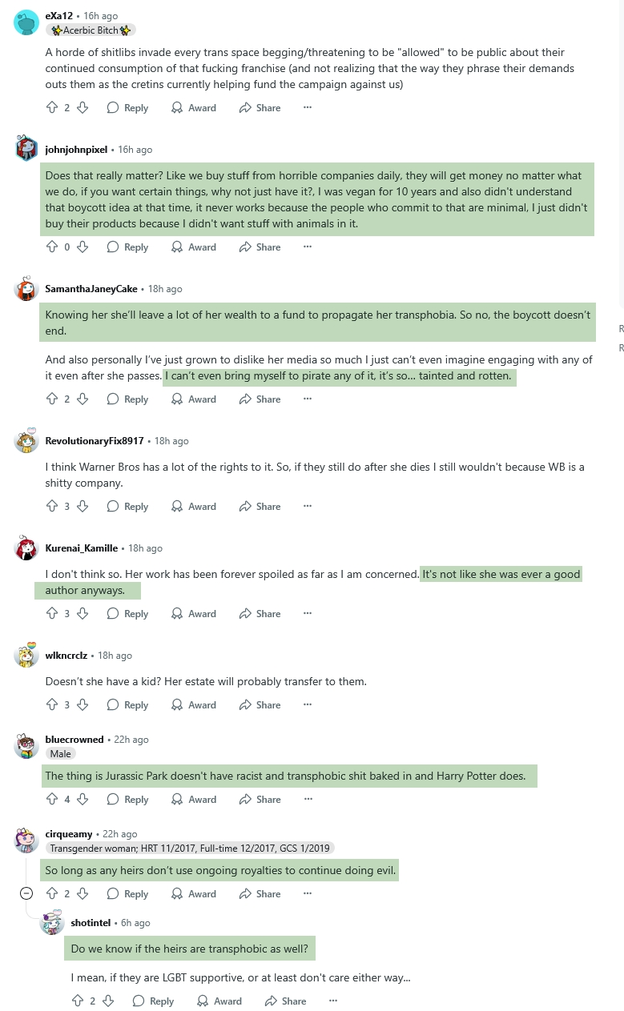The height and width of the screenshot is (1011, 624).
Task: Downvote johnjohnpixel's comment
Action: tap(82, 247)
